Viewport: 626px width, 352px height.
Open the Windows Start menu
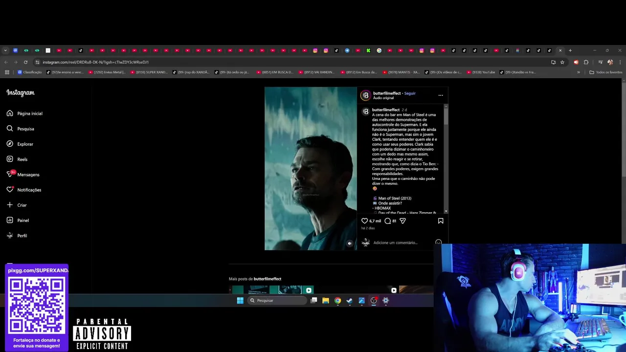(240, 301)
